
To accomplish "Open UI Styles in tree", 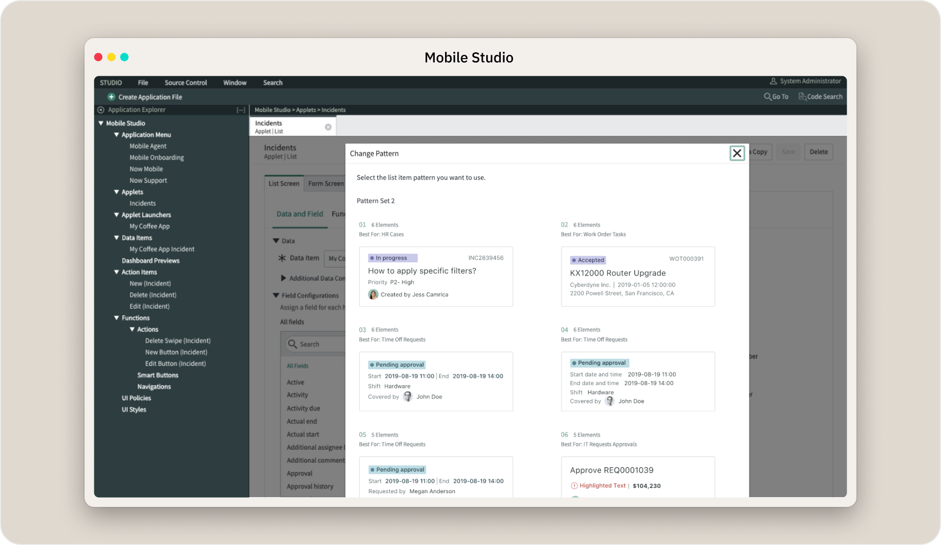I will (x=134, y=410).
